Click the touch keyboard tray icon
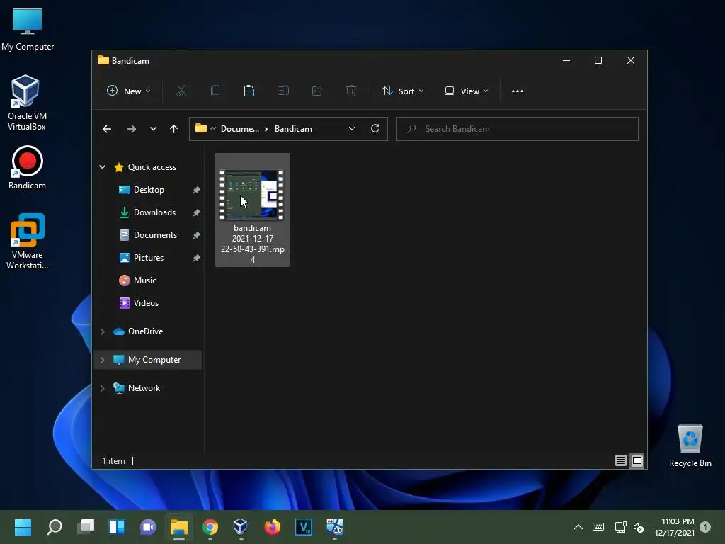The height and width of the screenshot is (544, 725). coord(598,527)
